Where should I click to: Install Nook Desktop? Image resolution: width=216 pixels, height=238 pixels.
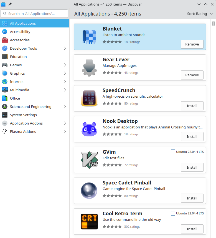click(x=192, y=136)
